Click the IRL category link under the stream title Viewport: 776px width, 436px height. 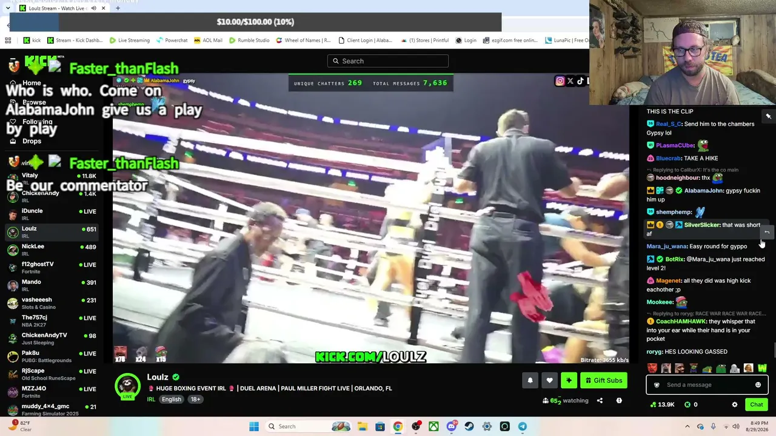point(151,399)
